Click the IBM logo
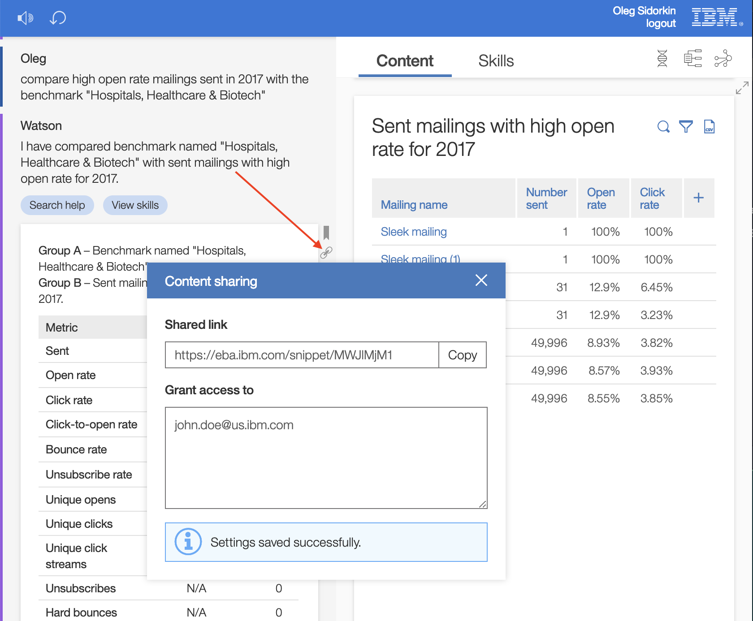Viewport: 753px width, 621px height. 716,17
